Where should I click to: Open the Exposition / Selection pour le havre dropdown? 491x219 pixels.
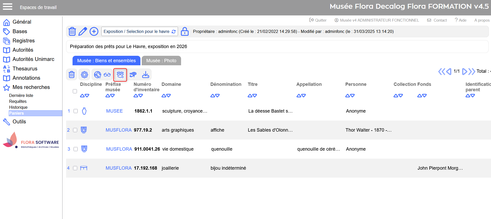coord(139,31)
